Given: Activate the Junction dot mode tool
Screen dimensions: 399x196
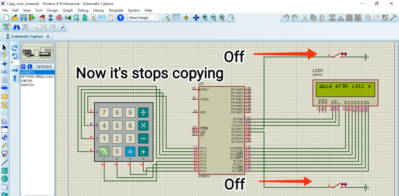Looking at the screenshot, I should 5,63.
